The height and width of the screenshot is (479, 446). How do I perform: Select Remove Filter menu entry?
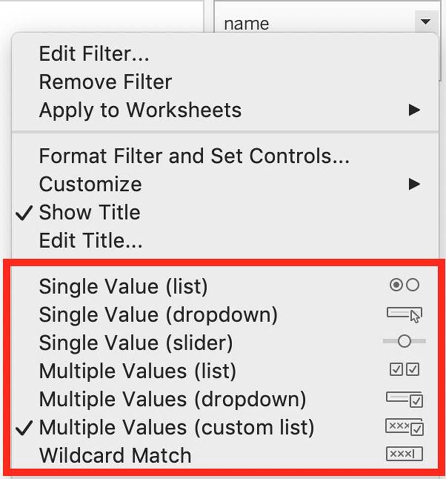click(x=105, y=82)
